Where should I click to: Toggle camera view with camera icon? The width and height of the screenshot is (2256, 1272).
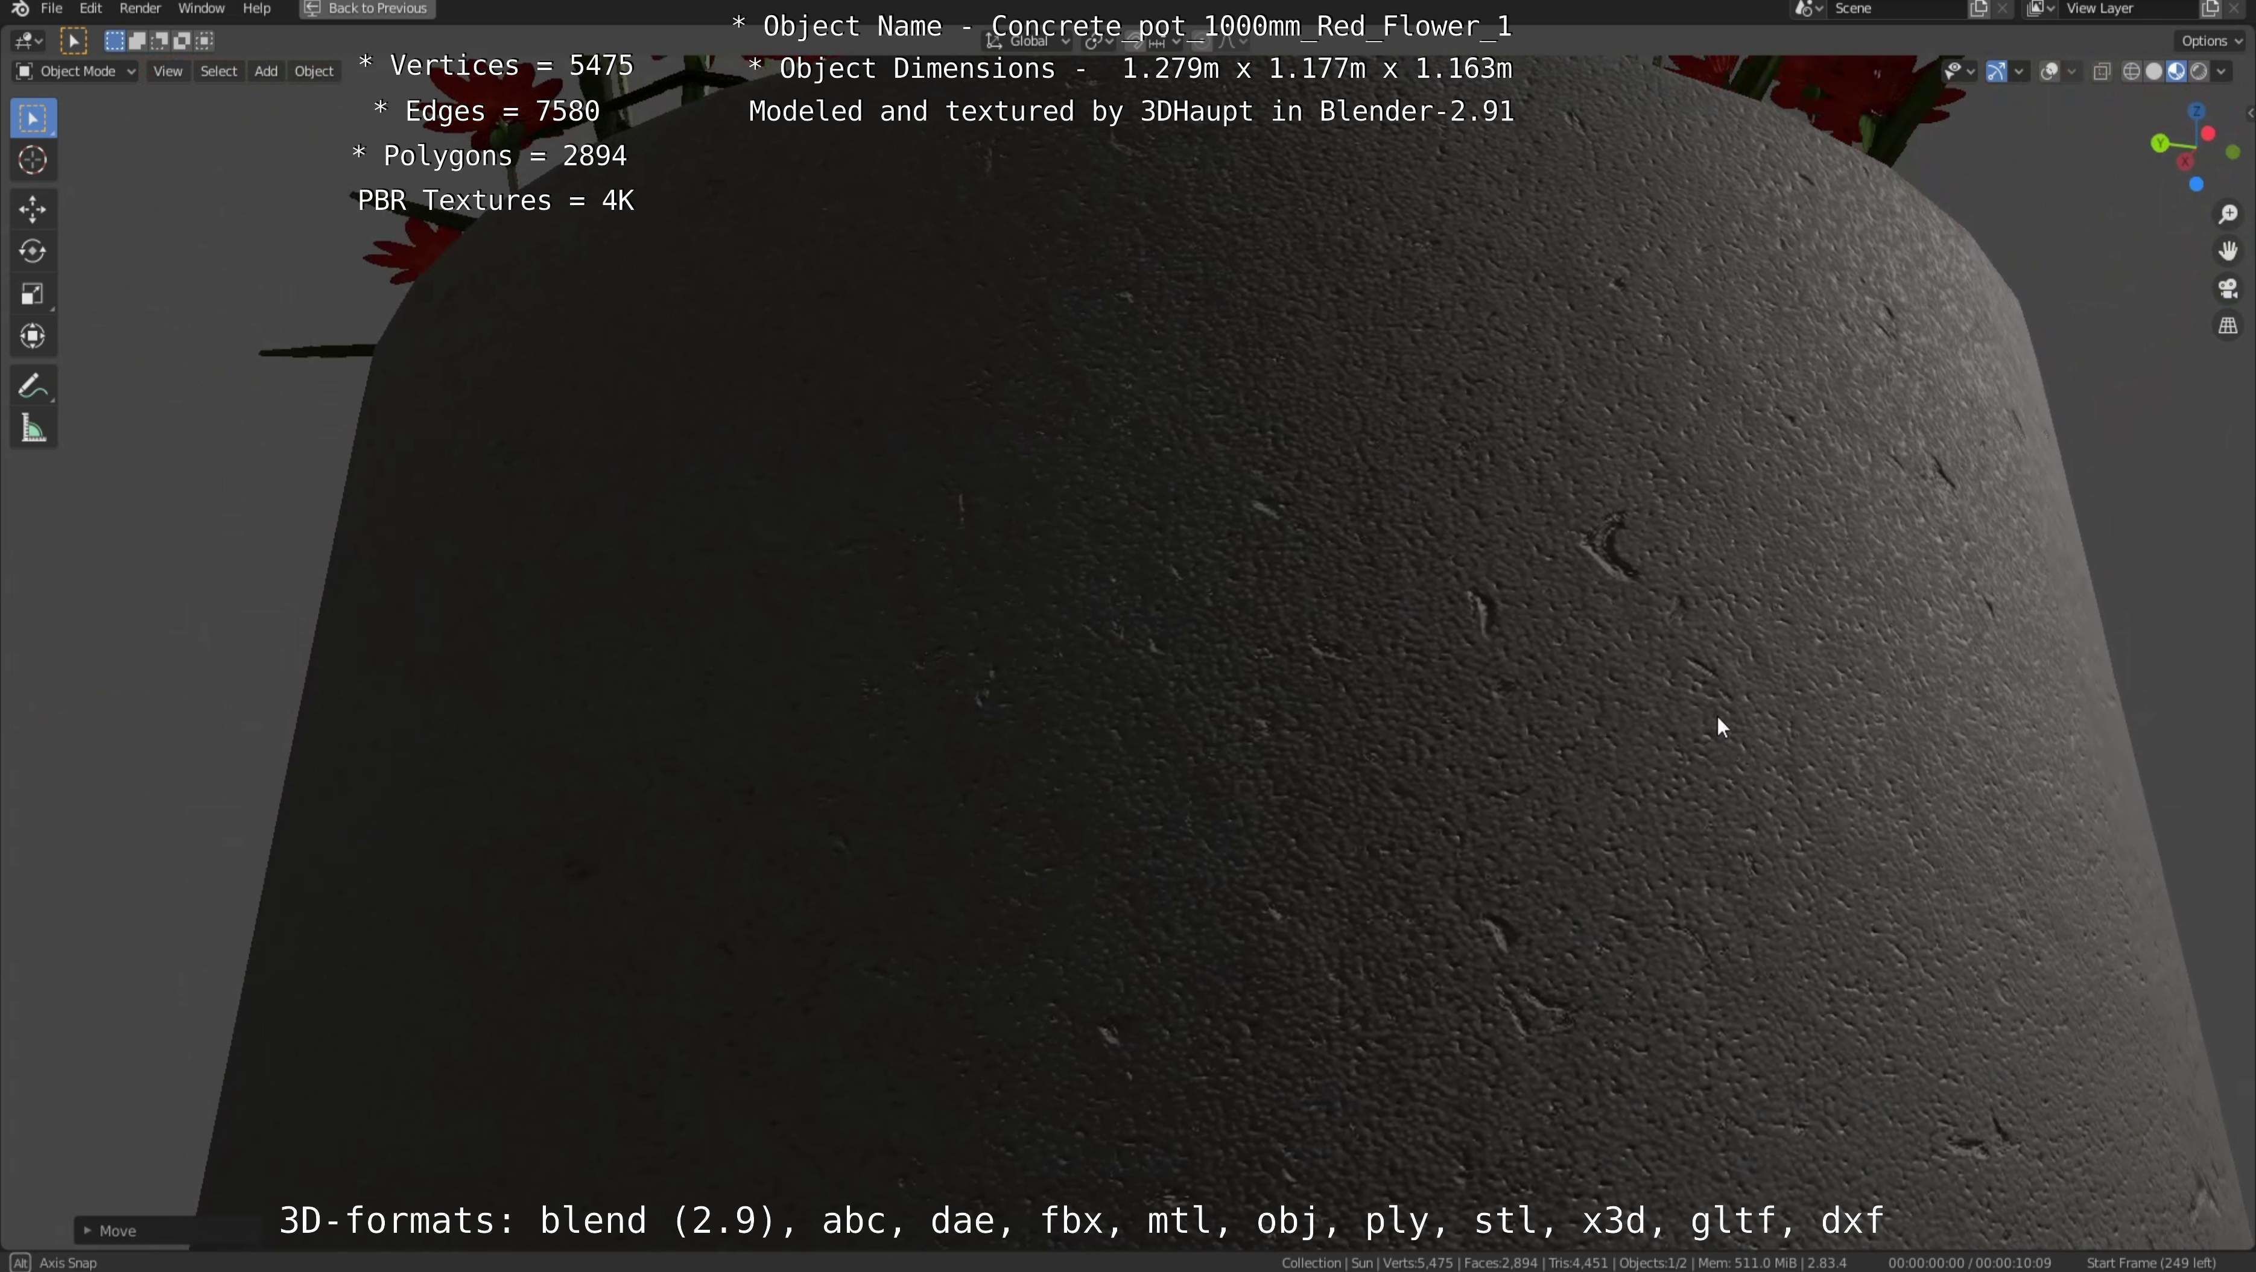(x=2228, y=289)
